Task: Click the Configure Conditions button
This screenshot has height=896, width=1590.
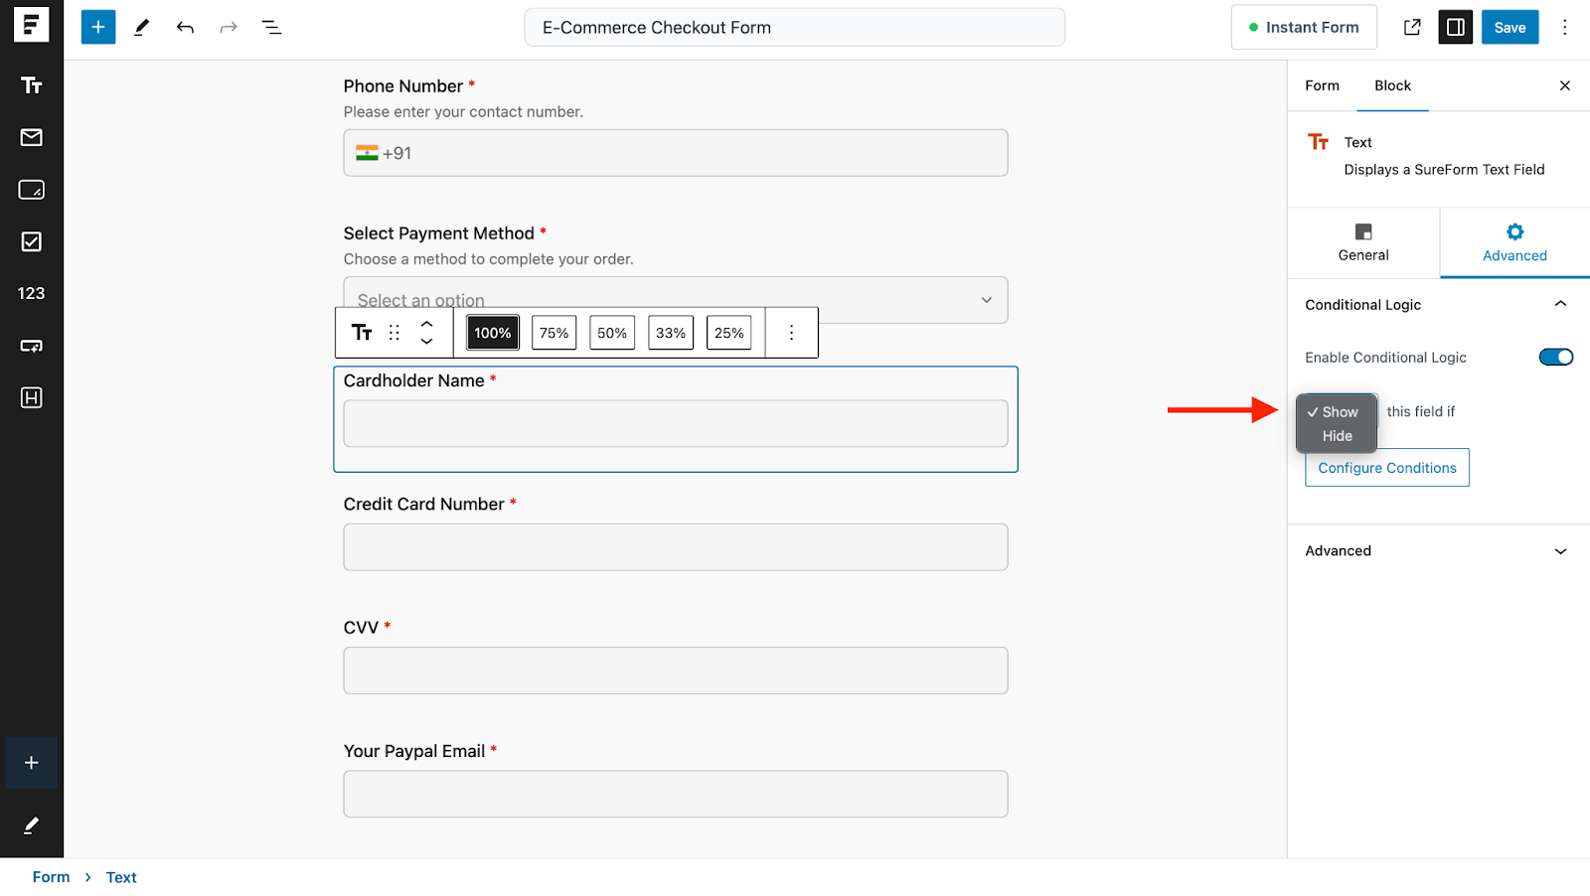Action: pyautogui.click(x=1386, y=467)
